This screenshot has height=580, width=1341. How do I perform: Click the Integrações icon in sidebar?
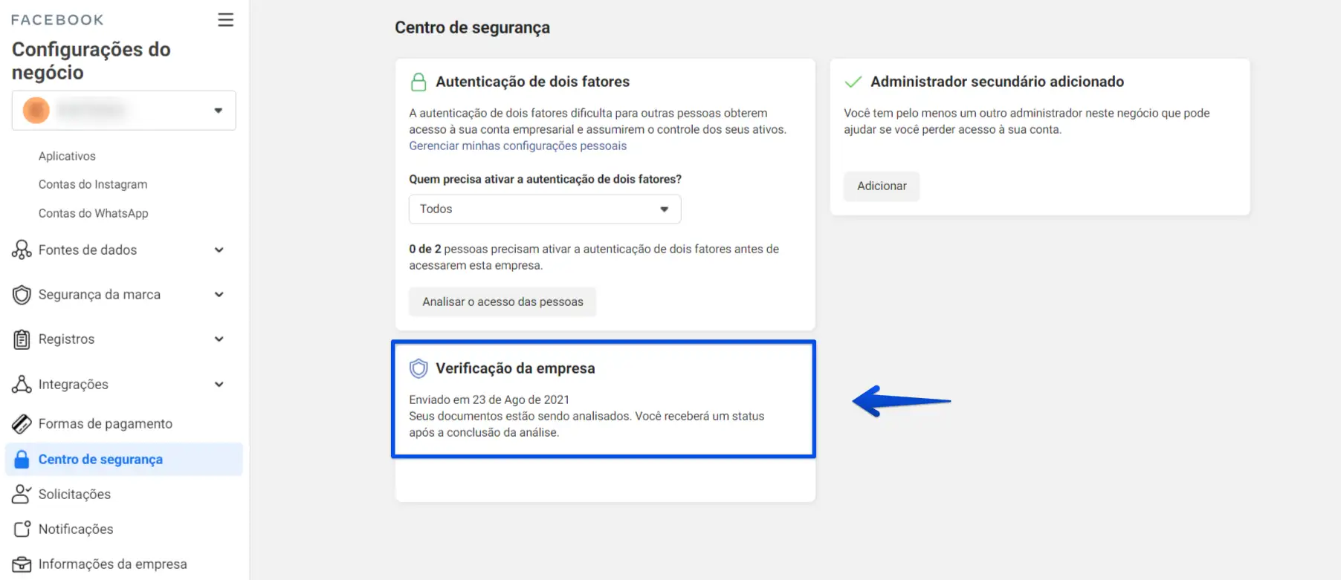(22, 384)
